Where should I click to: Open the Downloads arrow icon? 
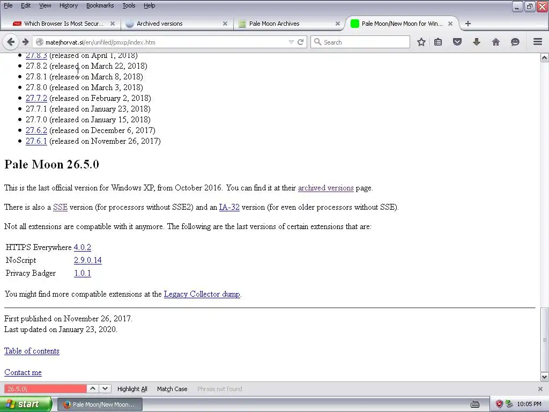[477, 42]
